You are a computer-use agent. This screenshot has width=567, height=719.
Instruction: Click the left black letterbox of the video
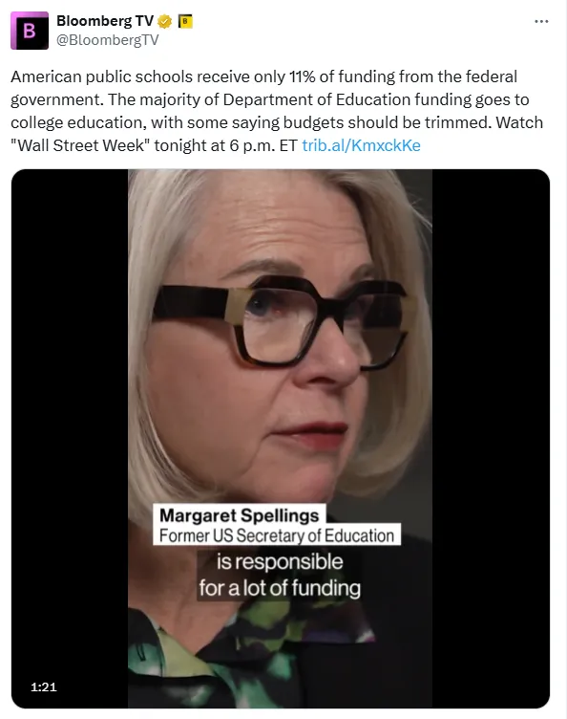(x=70, y=438)
